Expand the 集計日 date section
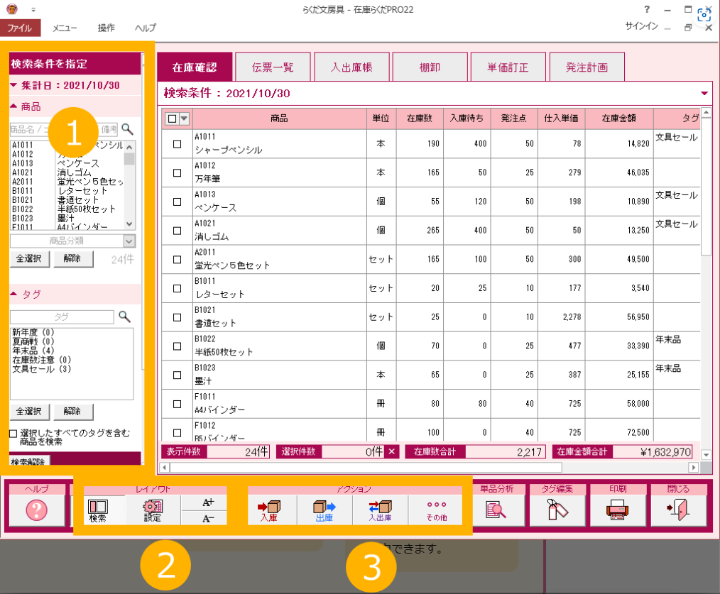The height and width of the screenshot is (594, 720). point(14,85)
